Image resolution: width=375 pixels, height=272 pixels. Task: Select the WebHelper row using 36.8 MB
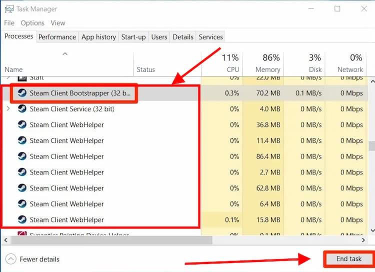(185, 124)
